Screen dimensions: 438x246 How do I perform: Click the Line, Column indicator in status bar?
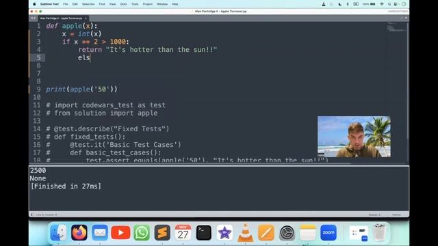tap(47, 215)
